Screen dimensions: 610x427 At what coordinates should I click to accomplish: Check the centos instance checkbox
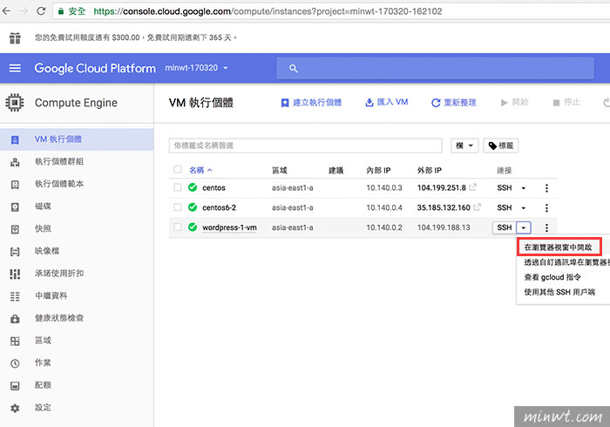[178, 187]
